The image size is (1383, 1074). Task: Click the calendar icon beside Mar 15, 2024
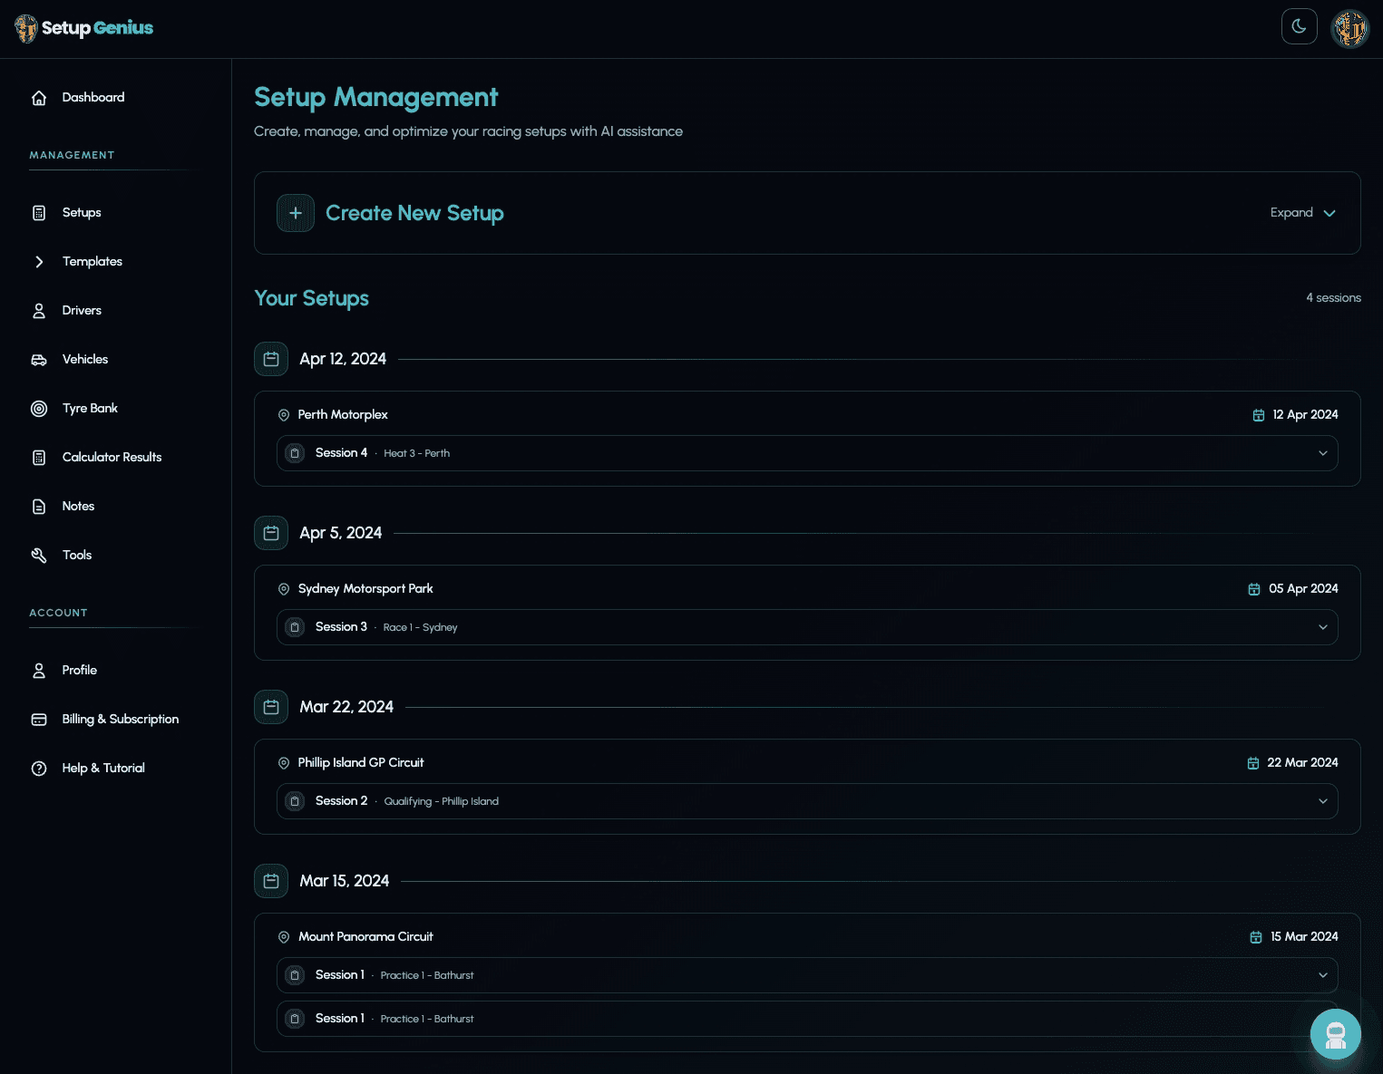[271, 881]
